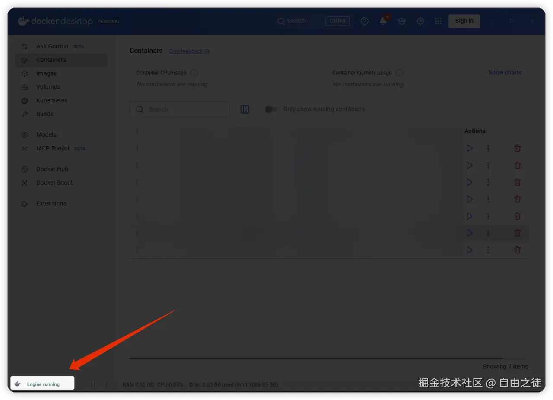Click the Images sidebar icon
Screen dimensions: 553x400
click(25, 74)
